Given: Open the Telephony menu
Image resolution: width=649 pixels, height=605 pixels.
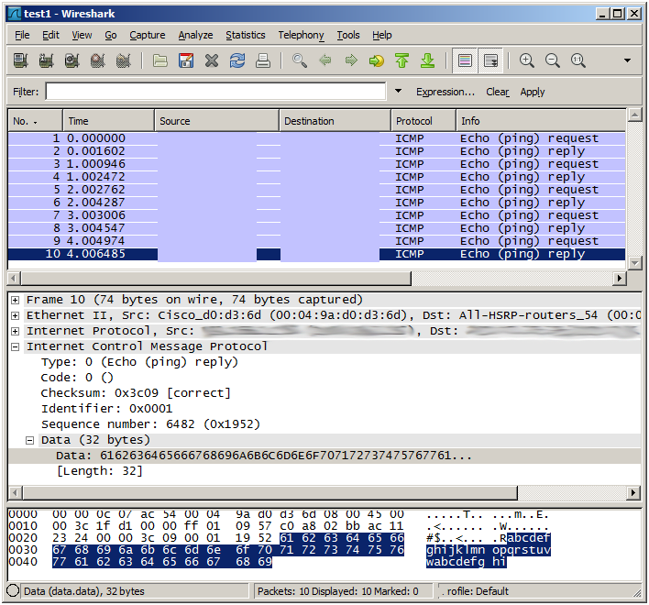Looking at the screenshot, I should pos(301,35).
